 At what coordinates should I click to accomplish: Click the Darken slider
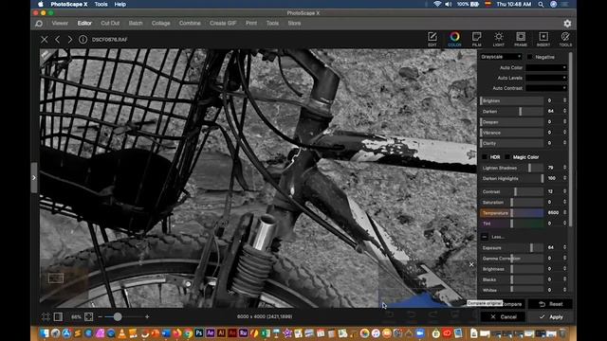[x=512, y=112]
